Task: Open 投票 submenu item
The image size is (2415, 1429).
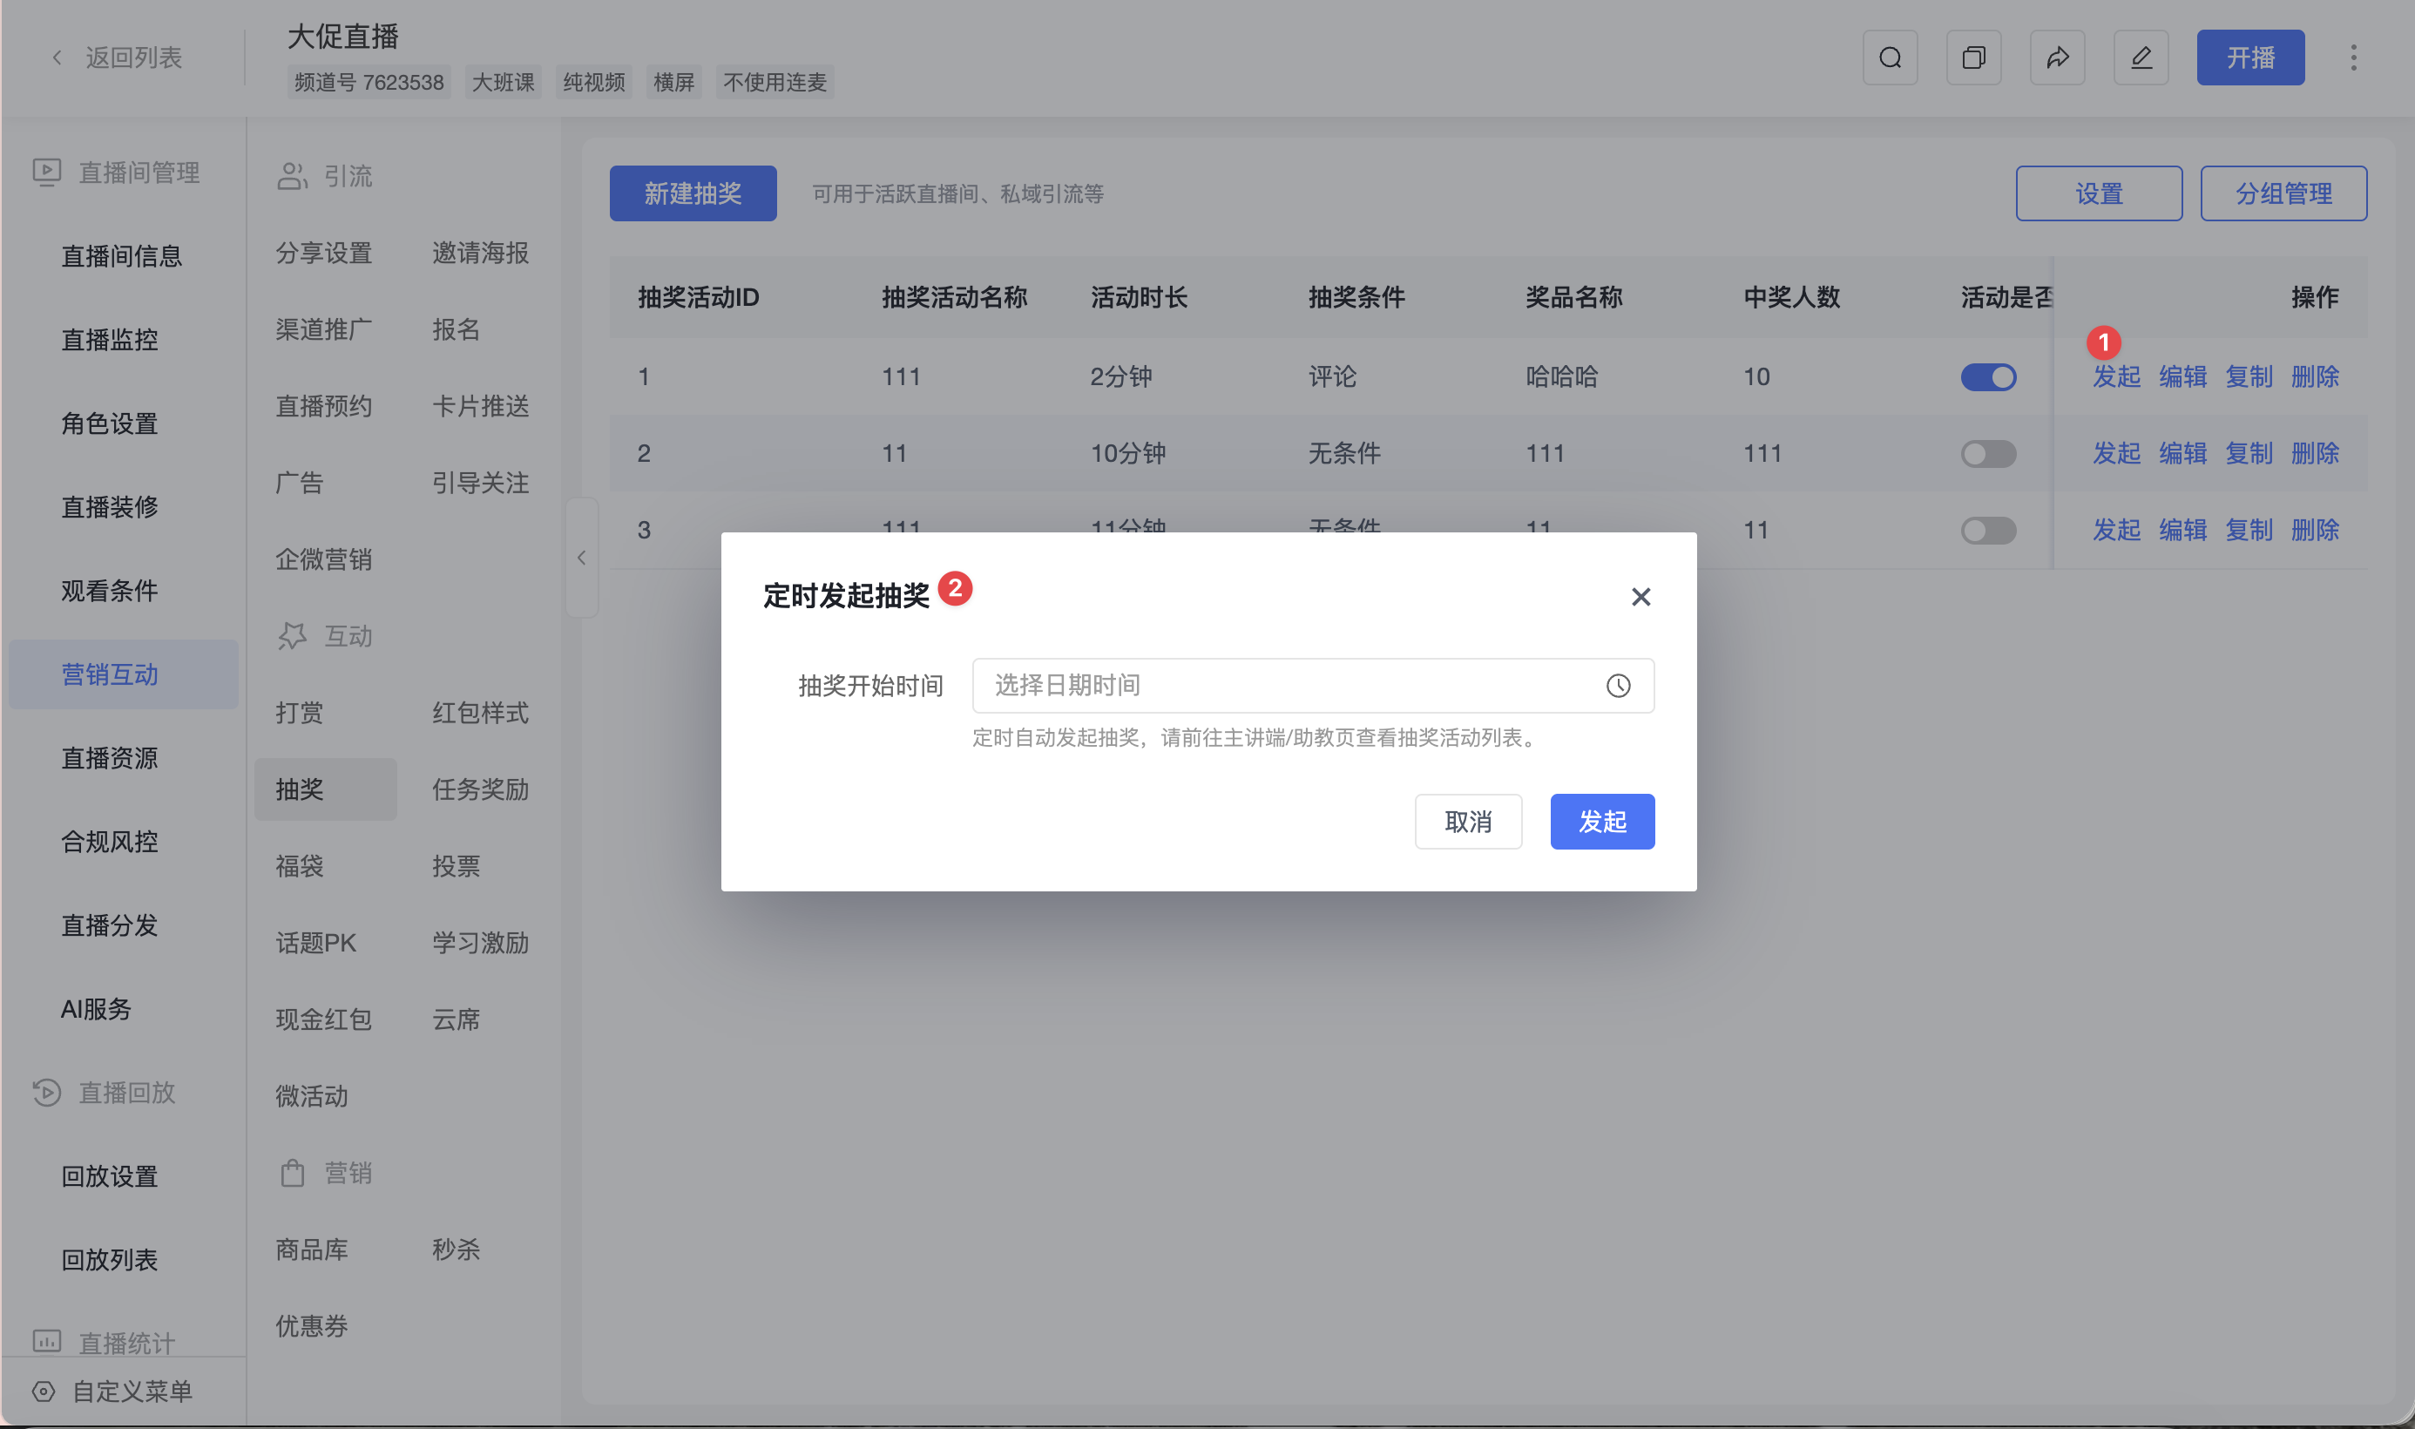Action: tap(457, 867)
